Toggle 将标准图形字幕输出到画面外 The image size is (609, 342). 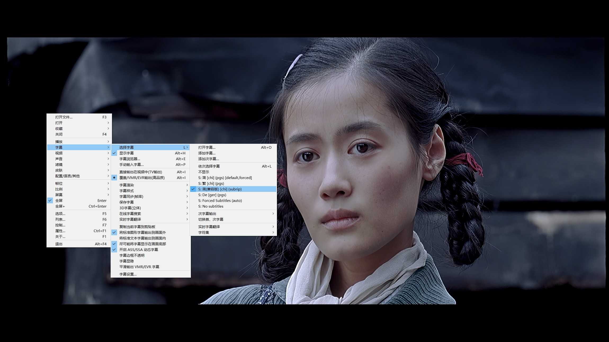(150, 232)
